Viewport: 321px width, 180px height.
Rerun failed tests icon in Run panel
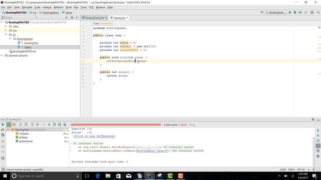3,129
